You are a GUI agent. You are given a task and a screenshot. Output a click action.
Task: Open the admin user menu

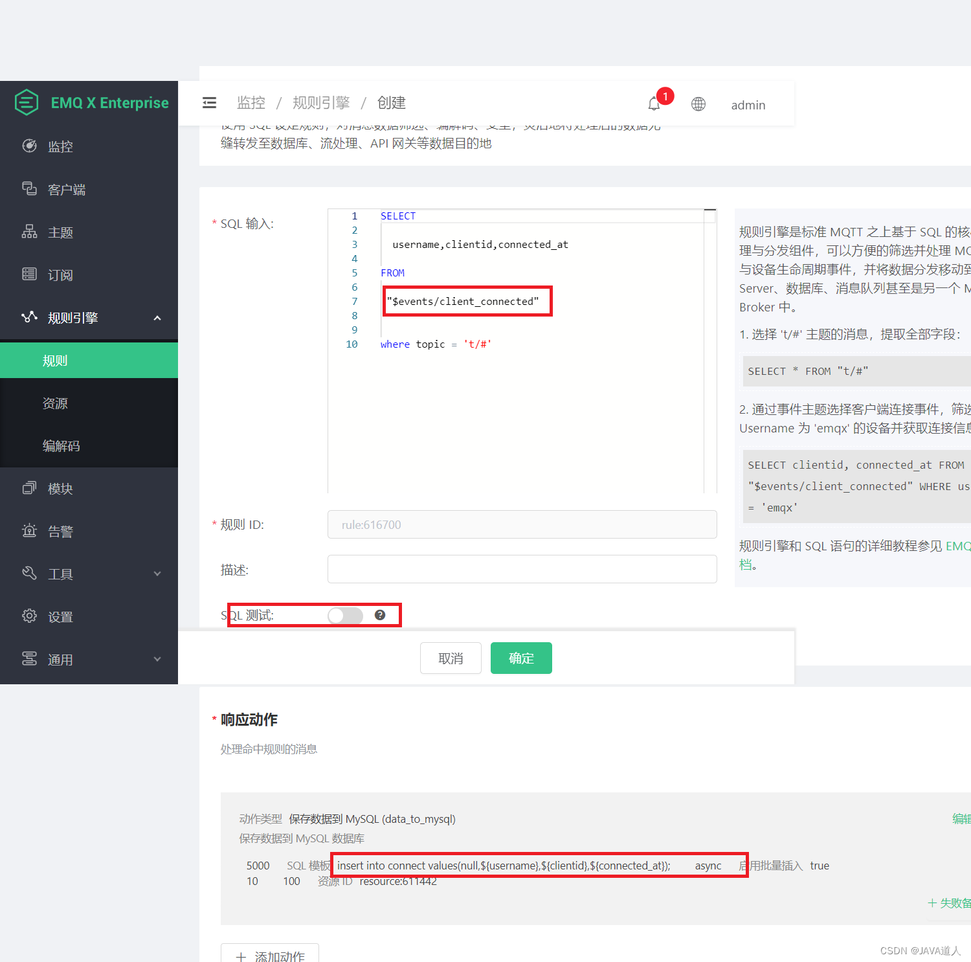tap(748, 105)
